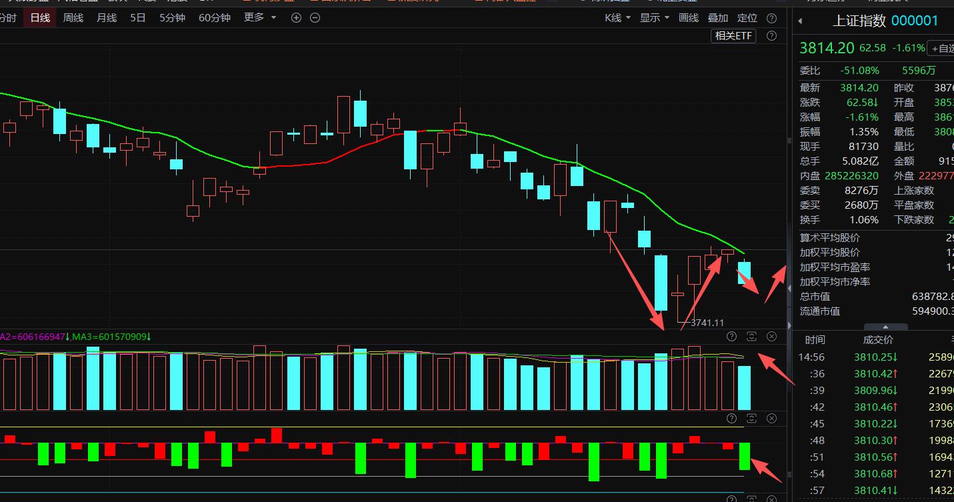Screen dimensions: 954x502
Task: Activate the 画线 drawing tool
Action: click(689, 18)
